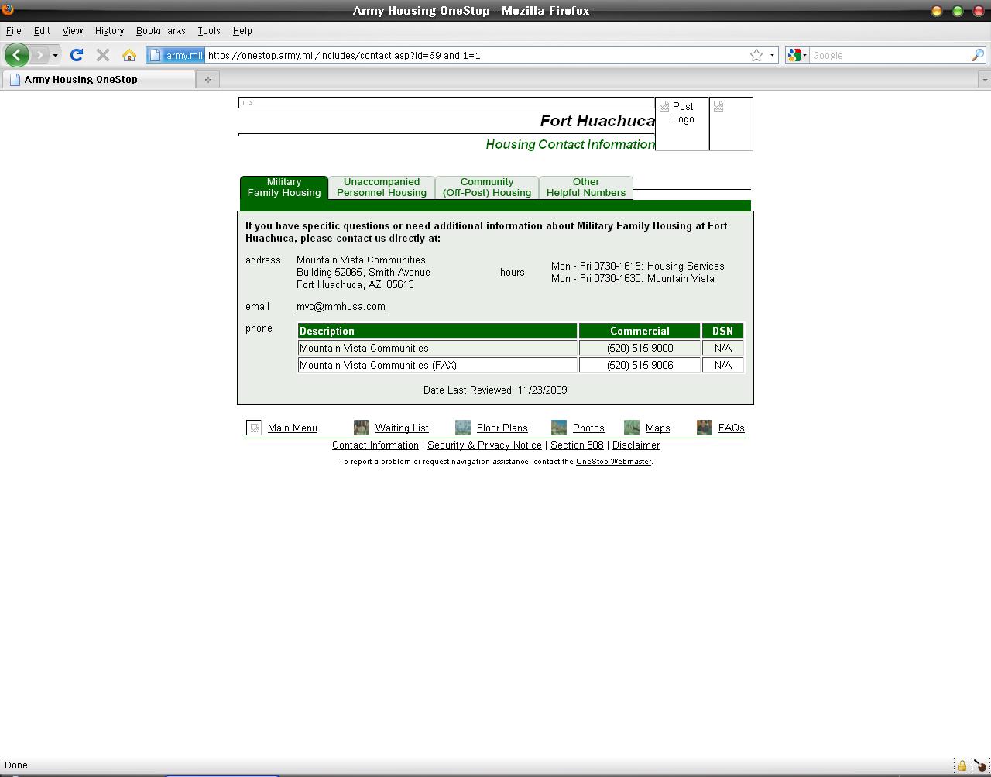Maximize the Firefox window
991x777 pixels.
tap(958, 11)
